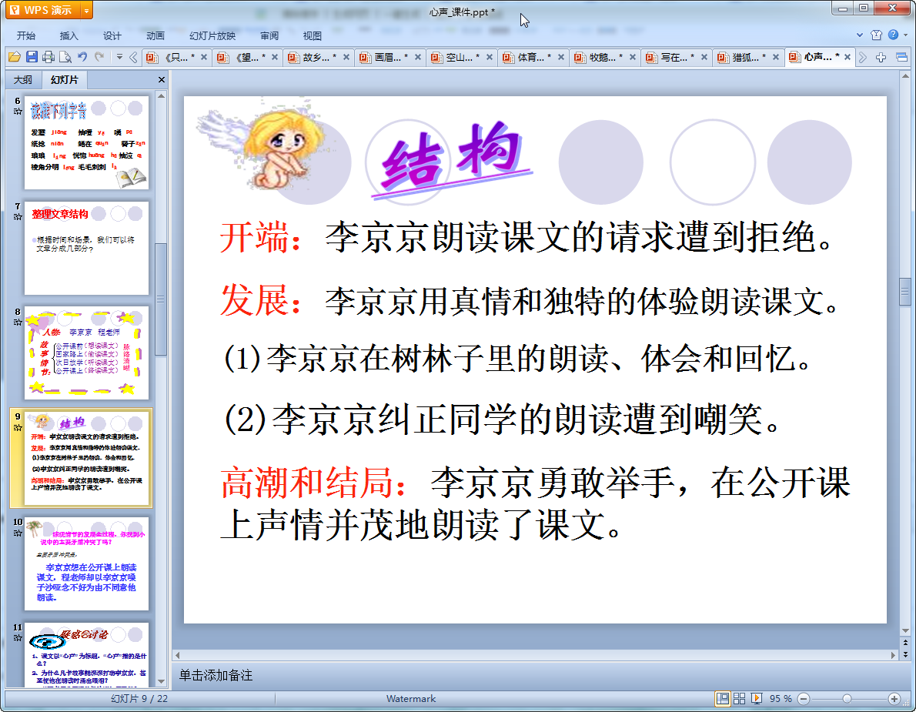Switch to the 牧鹅... document tab
This screenshot has width=916, height=712.
point(606,57)
